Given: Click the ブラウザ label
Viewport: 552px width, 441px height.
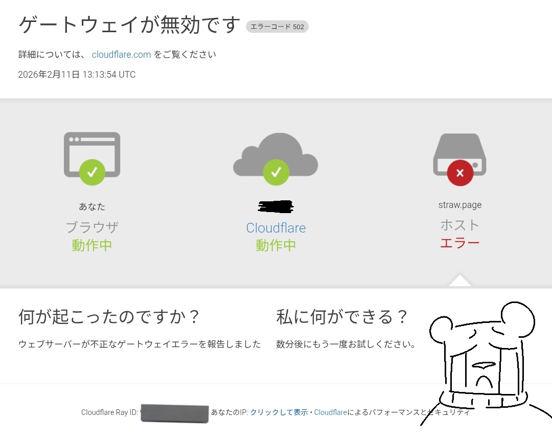Looking at the screenshot, I should click(92, 227).
